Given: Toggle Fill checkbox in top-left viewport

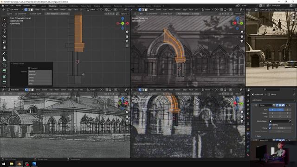Looking at the screenshot, I should click(8, 14).
